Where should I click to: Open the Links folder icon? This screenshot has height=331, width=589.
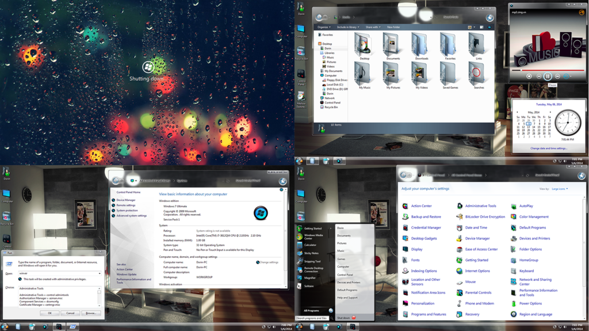point(478,45)
